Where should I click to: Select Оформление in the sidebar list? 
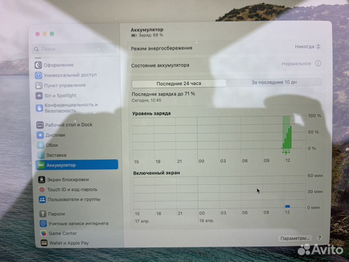[59, 65]
